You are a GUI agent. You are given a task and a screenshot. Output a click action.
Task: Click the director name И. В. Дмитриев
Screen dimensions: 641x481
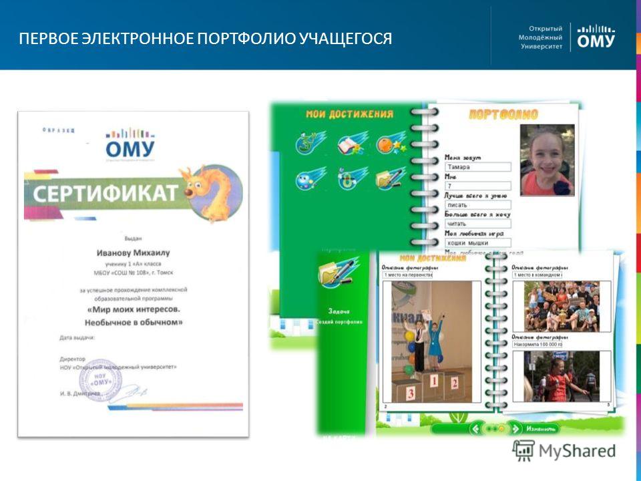click(79, 393)
